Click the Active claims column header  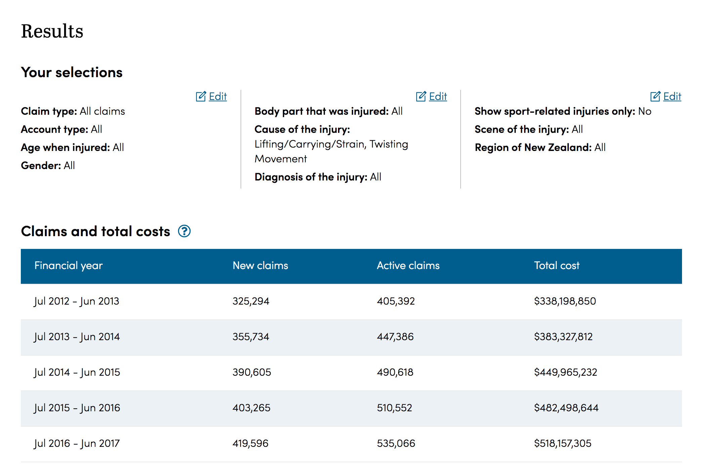pyautogui.click(x=408, y=266)
